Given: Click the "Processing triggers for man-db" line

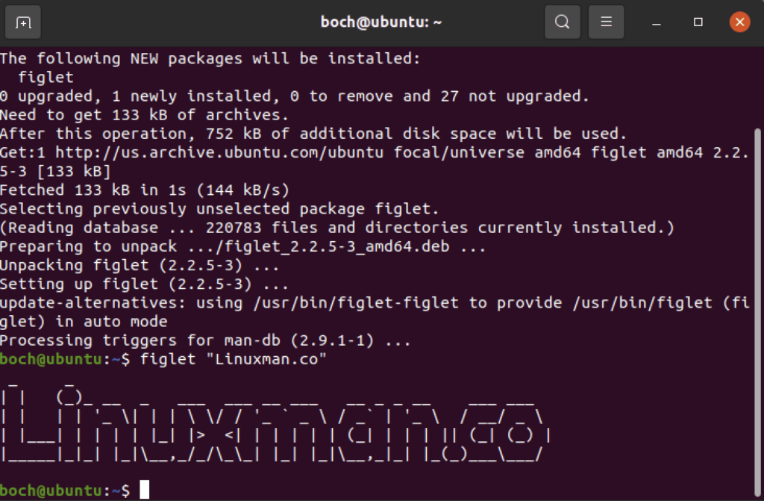Looking at the screenshot, I should tap(205, 340).
